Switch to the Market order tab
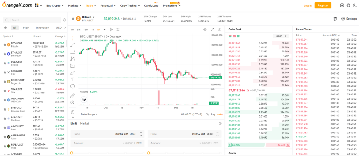 (x=84, y=123)
